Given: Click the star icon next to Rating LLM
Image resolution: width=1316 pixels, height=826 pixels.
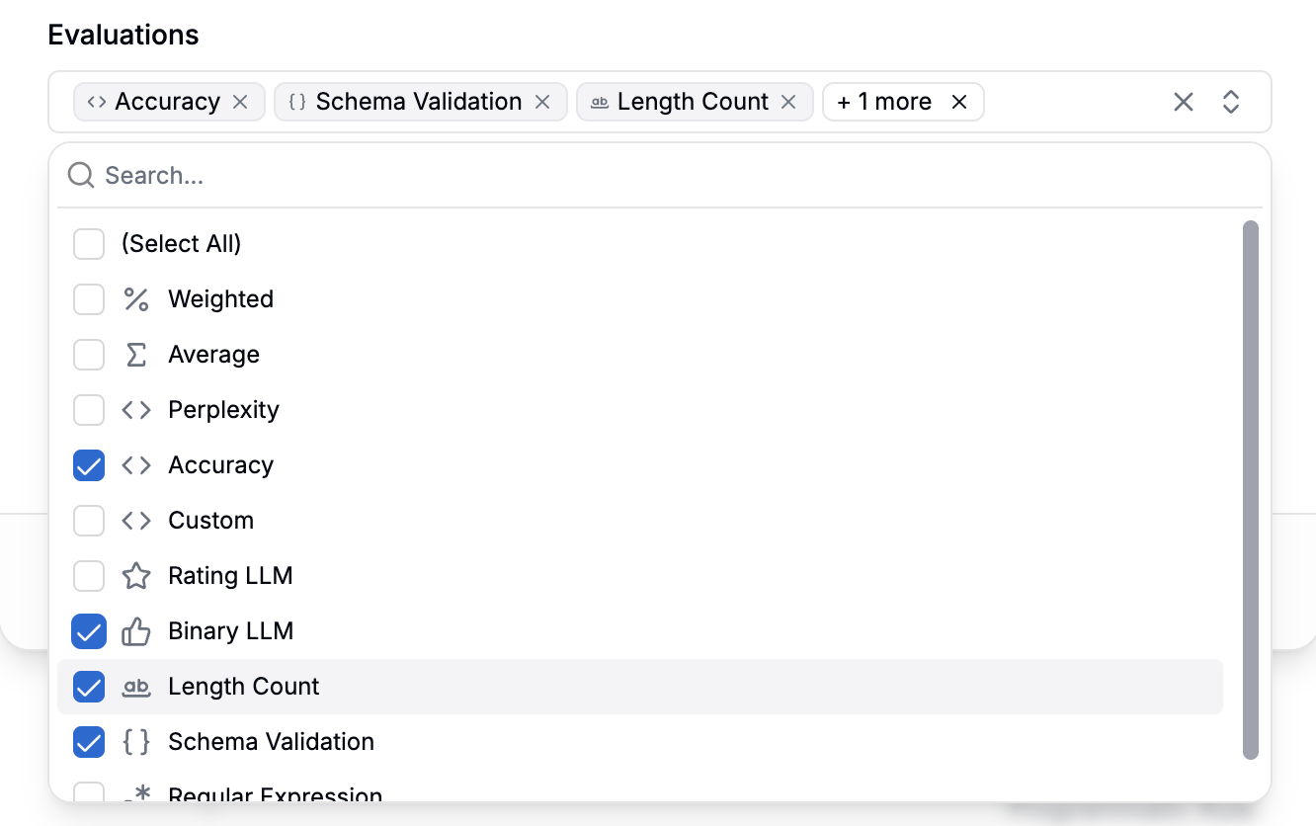Looking at the screenshot, I should [x=137, y=576].
